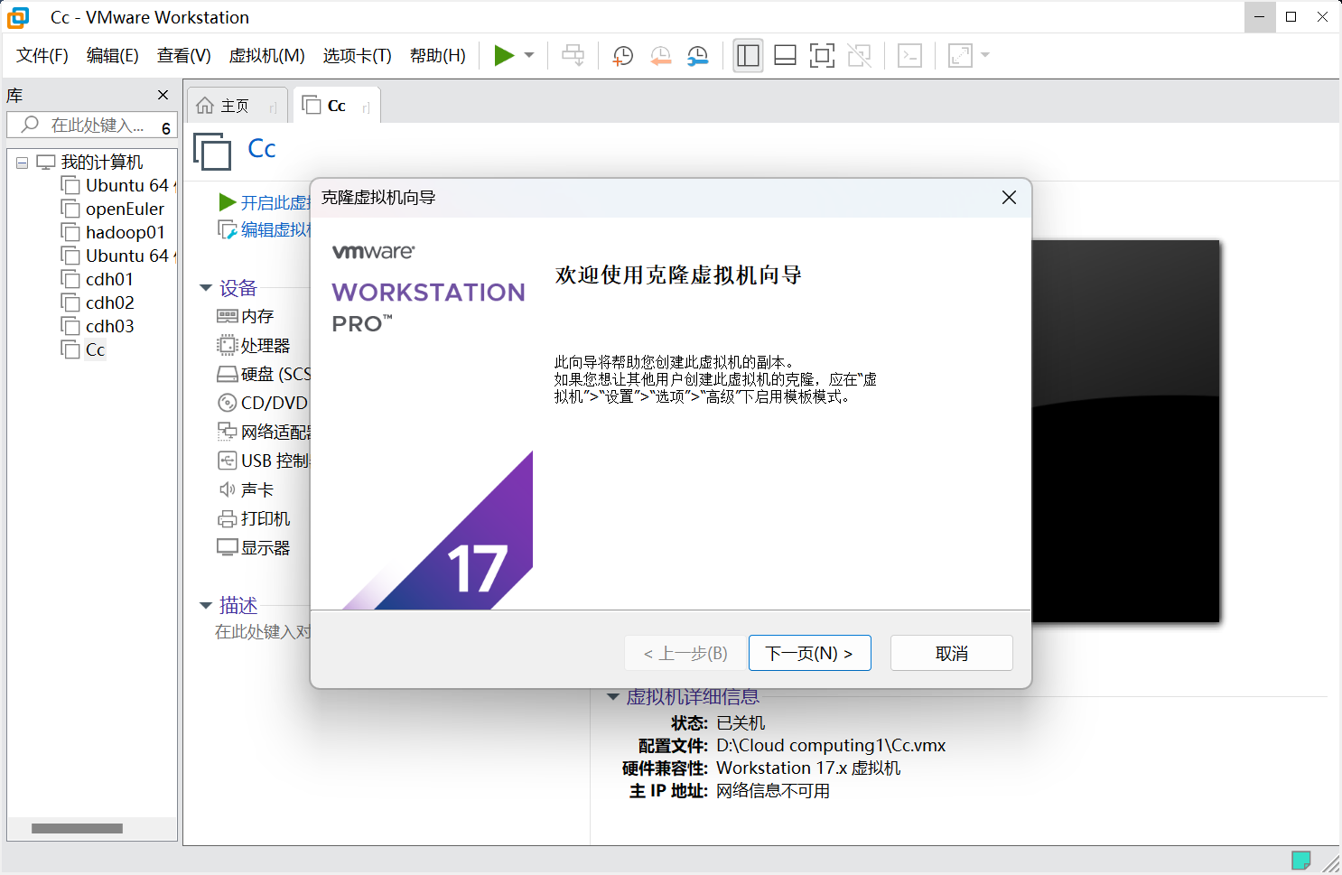Image resolution: width=1342 pixels, height=875 pixels.
Task: Click the 网络信息不可用 IP address value
Action: [x=773, y=791]
